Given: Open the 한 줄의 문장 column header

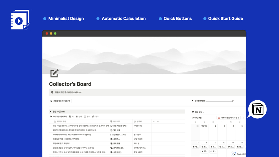Looking at the screenshot, I should 79,121.
